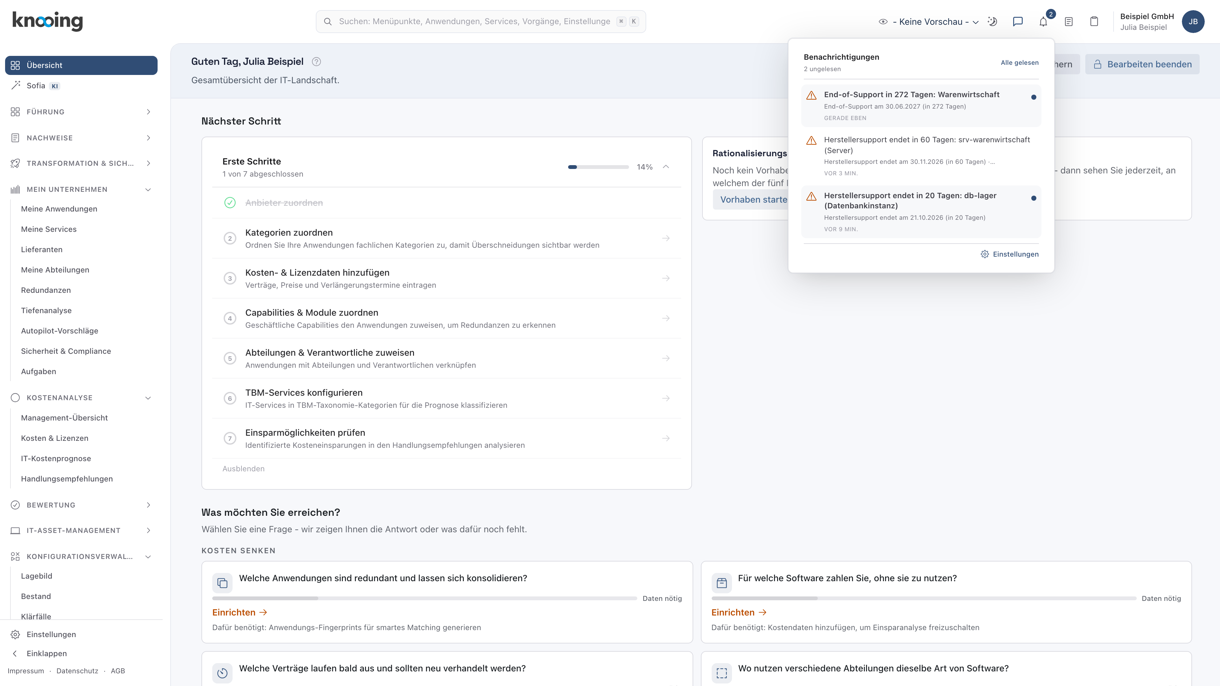Image resolution: width=1220 pixels, height=686 pixels.
Task: Expand the NACHWEISE sidebar section
Action: coord(81,138)
